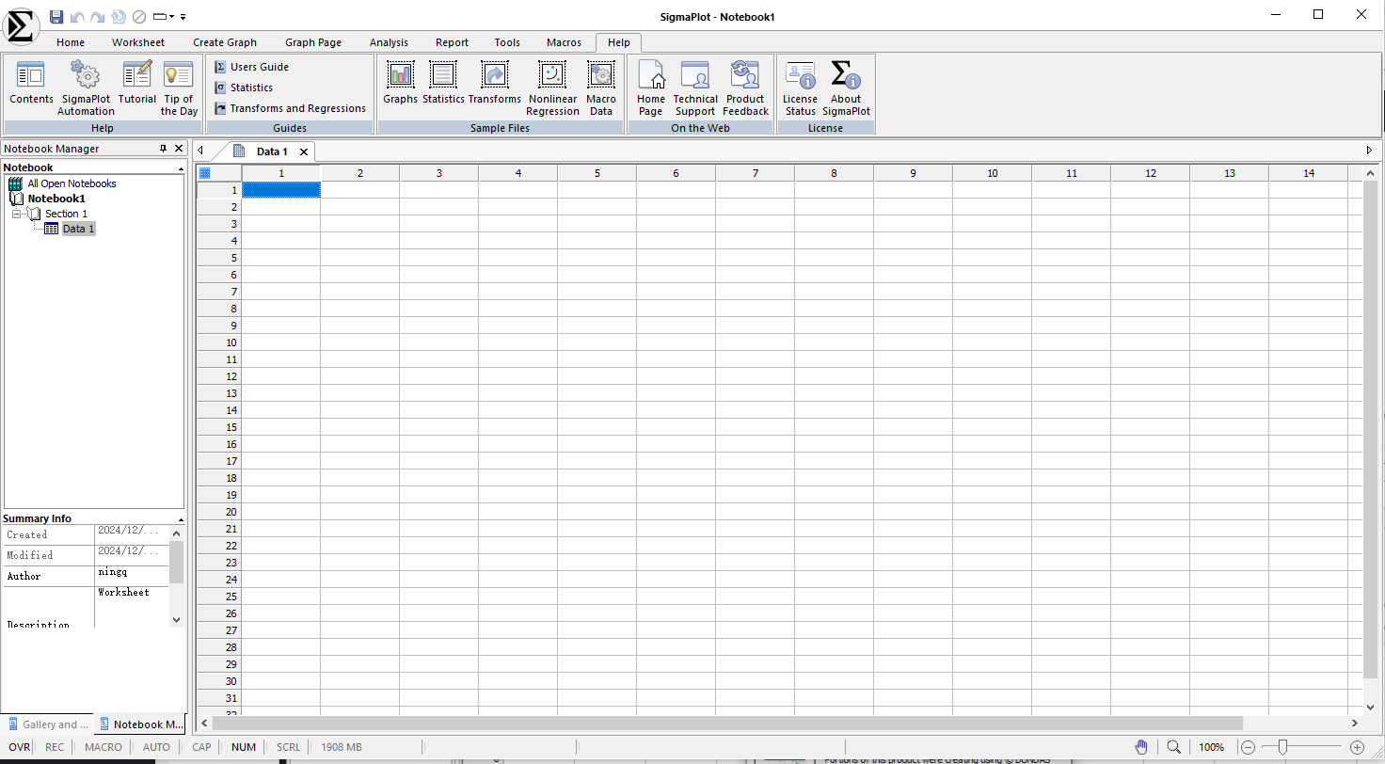
Task: Toggle the MACRO status indicator
Action: pos(103,747)
